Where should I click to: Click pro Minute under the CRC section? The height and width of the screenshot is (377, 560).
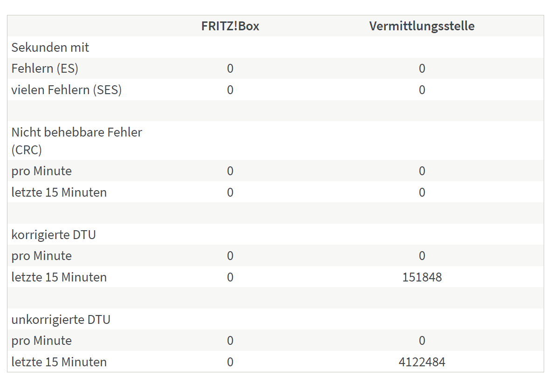pos(41,171)
